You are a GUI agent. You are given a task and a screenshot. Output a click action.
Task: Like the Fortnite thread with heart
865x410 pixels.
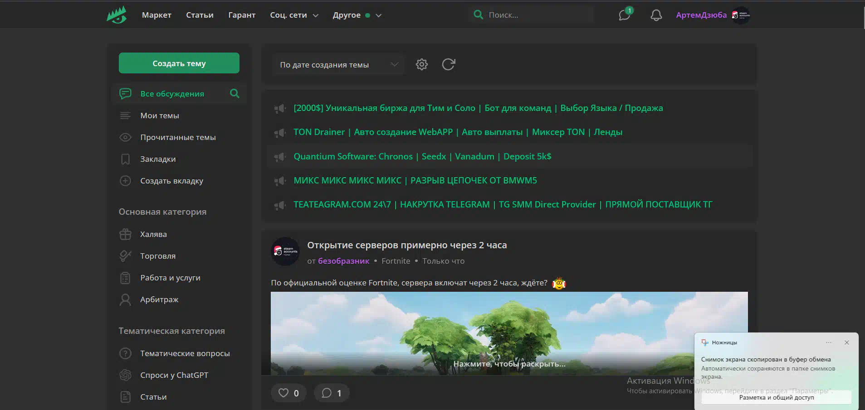[288, 393]
